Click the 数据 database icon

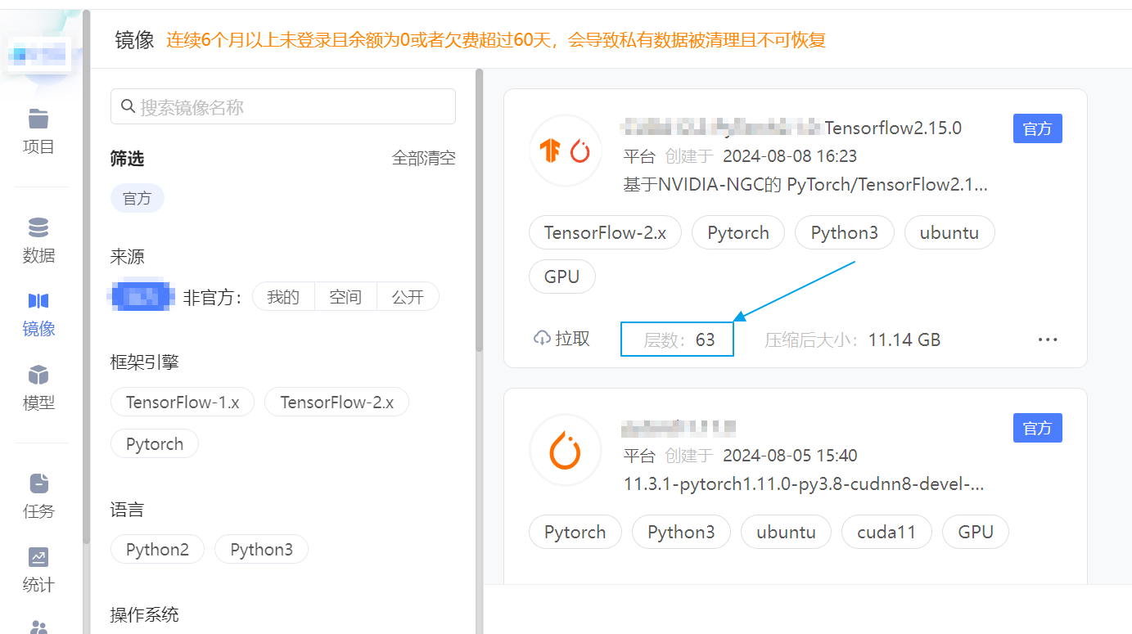38,227
